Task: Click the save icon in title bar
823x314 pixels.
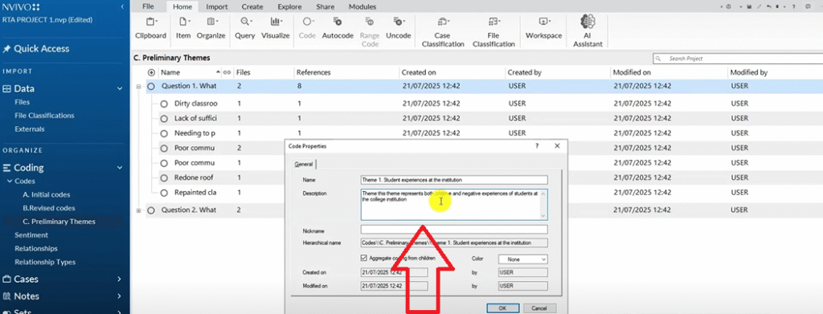Action: pyautogui.click(x=750, y=6)
